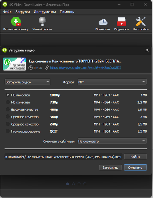
Task: Click MP4 · H264 · AAC in 1080p row
Action: click(x=106, y=95)
